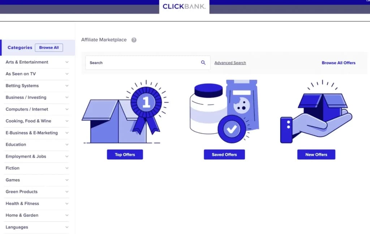Select As Seen on TV category
The height and width of the screenshot is (234, 370).
(21, 74)
